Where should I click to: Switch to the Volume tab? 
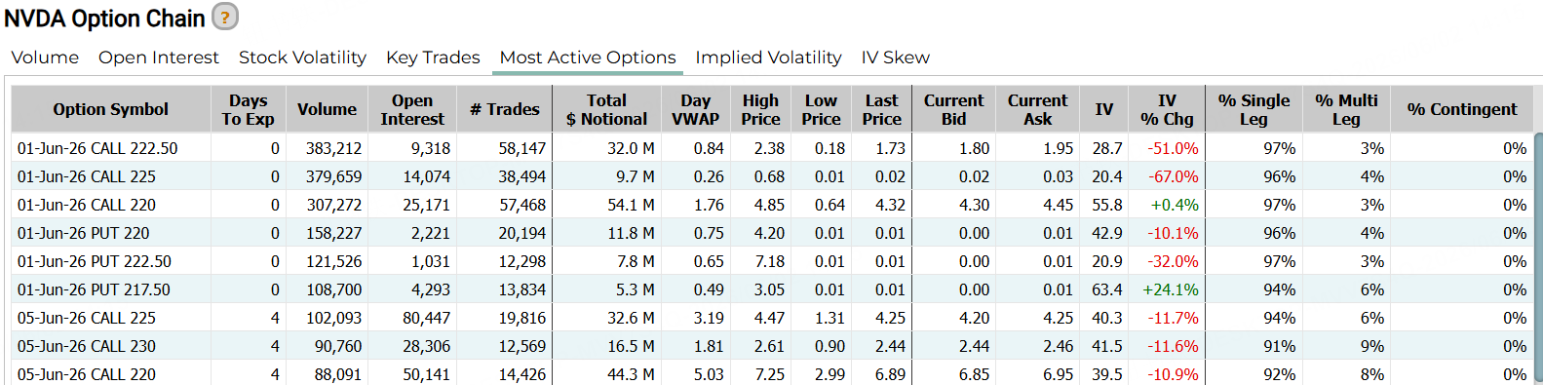pos(45,58)
